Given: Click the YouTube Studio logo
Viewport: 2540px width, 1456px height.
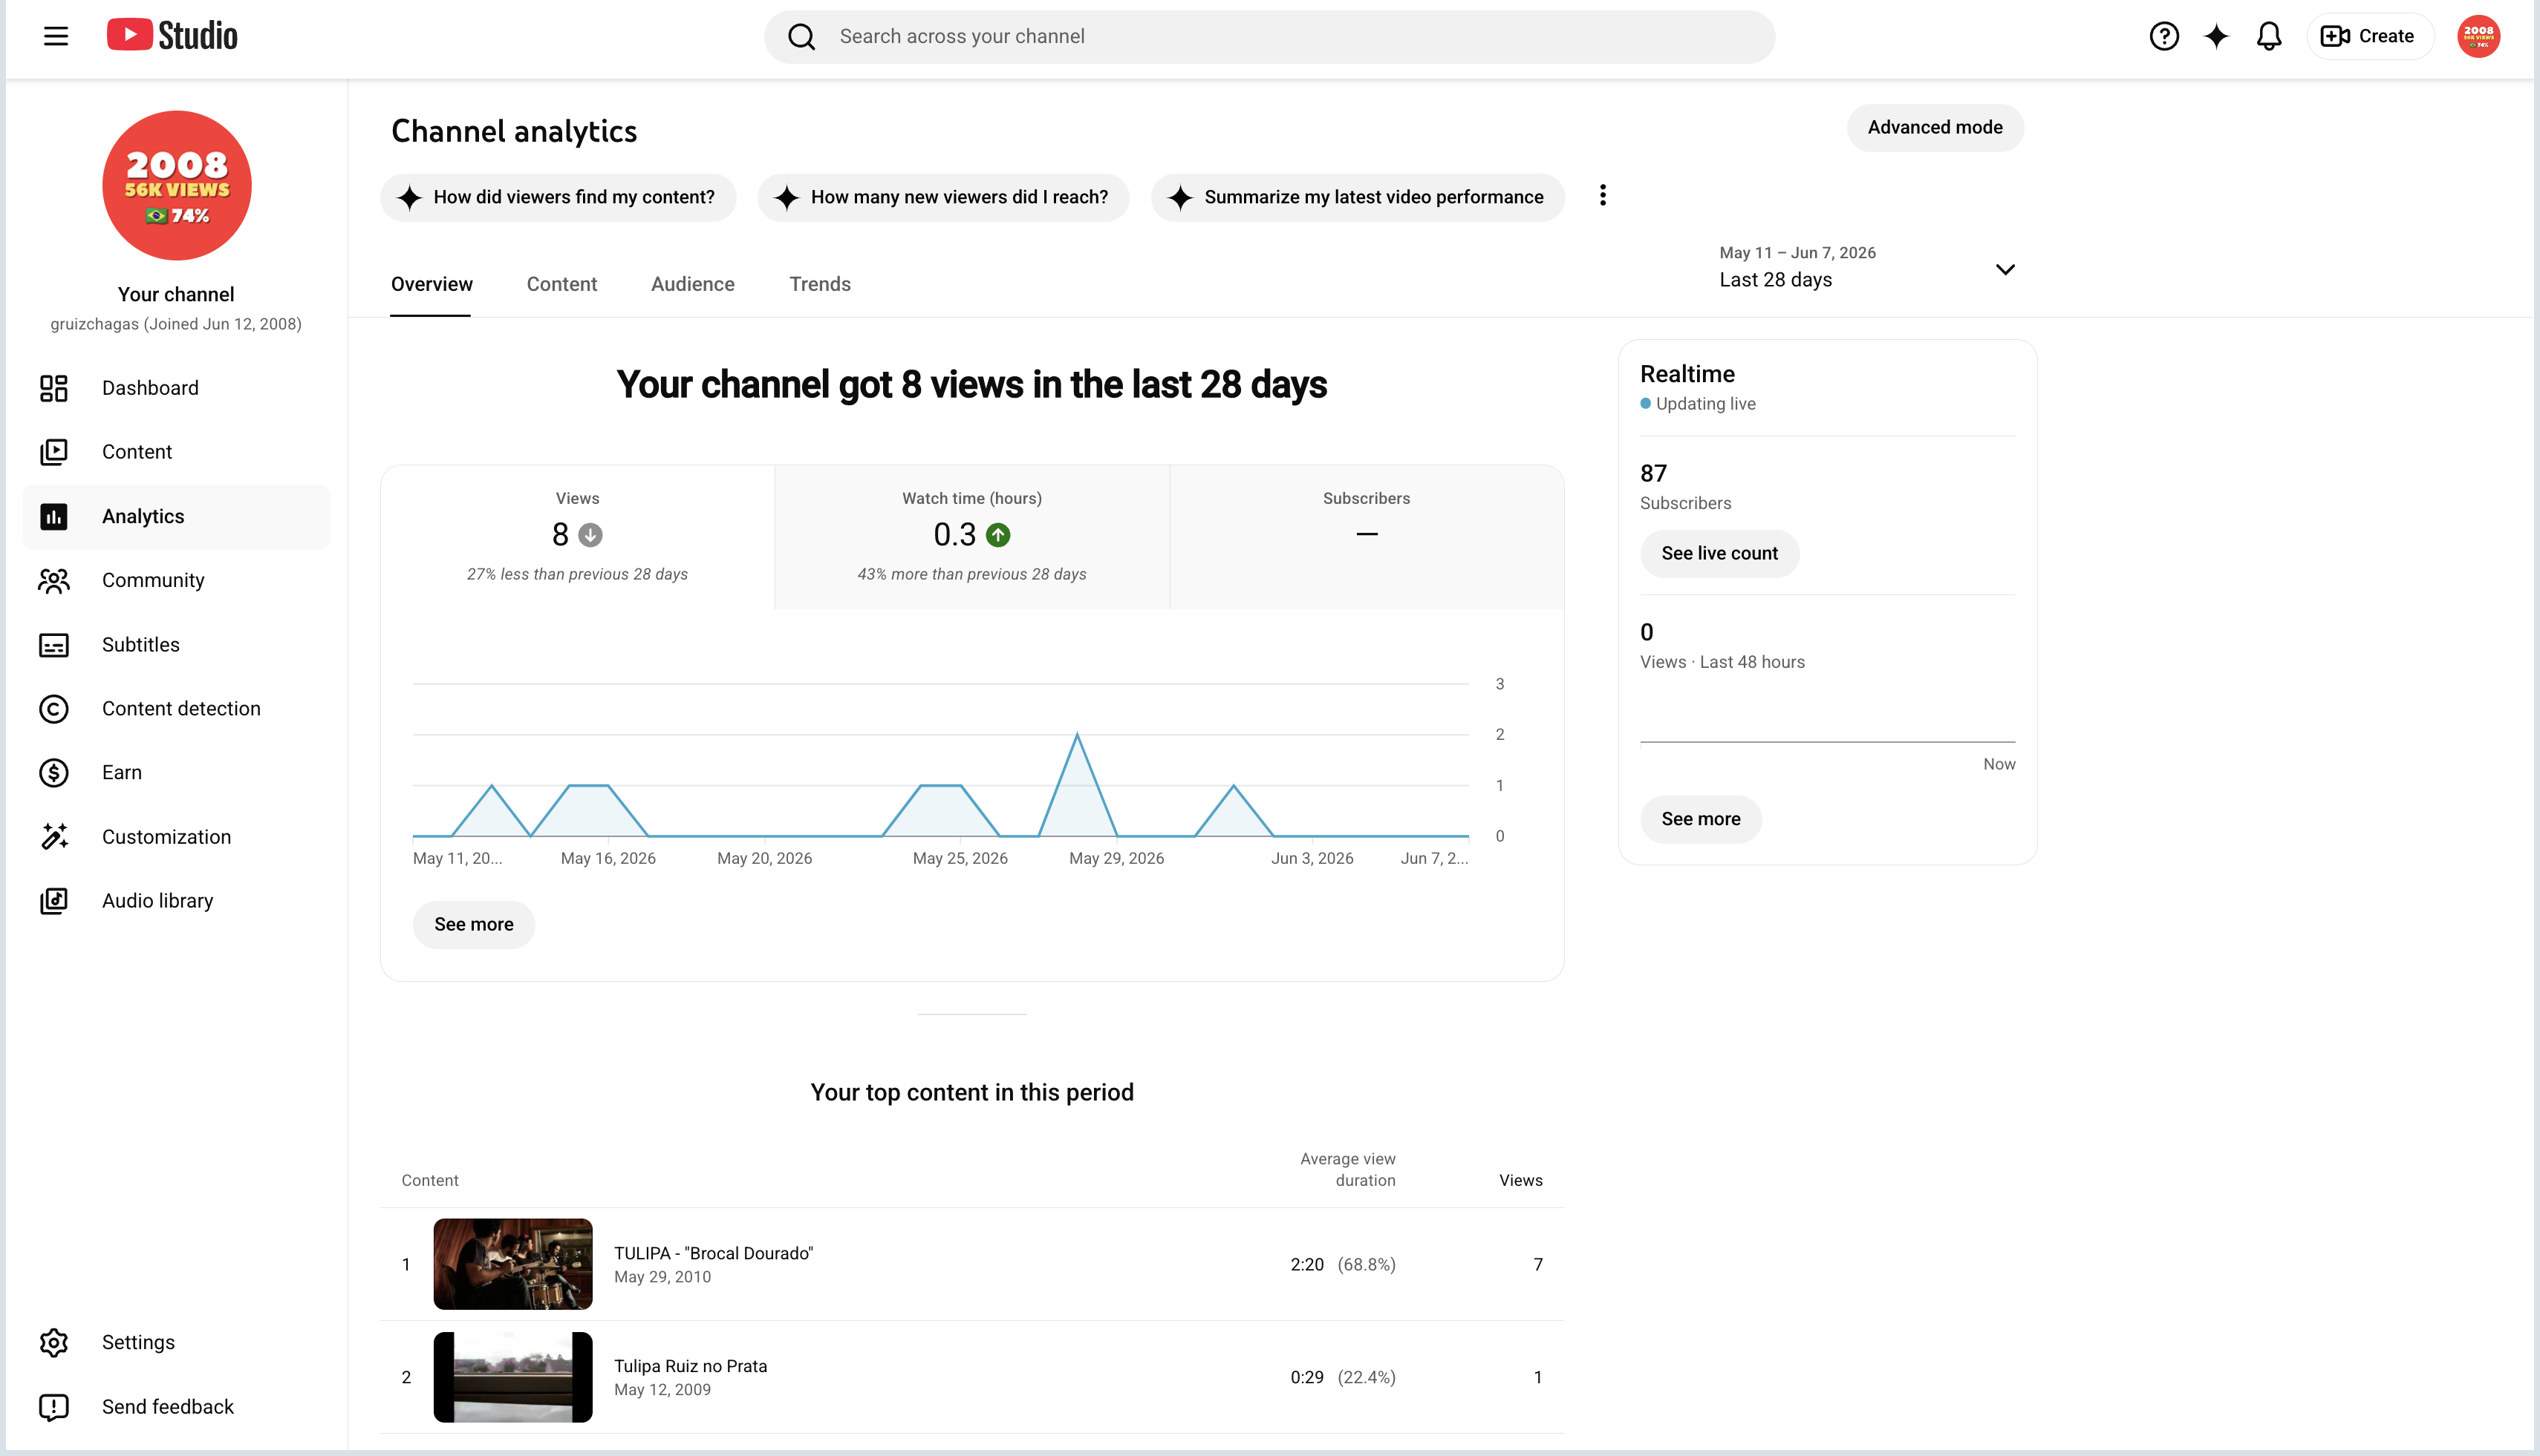Looking at the screenshot, I should 172,36.
